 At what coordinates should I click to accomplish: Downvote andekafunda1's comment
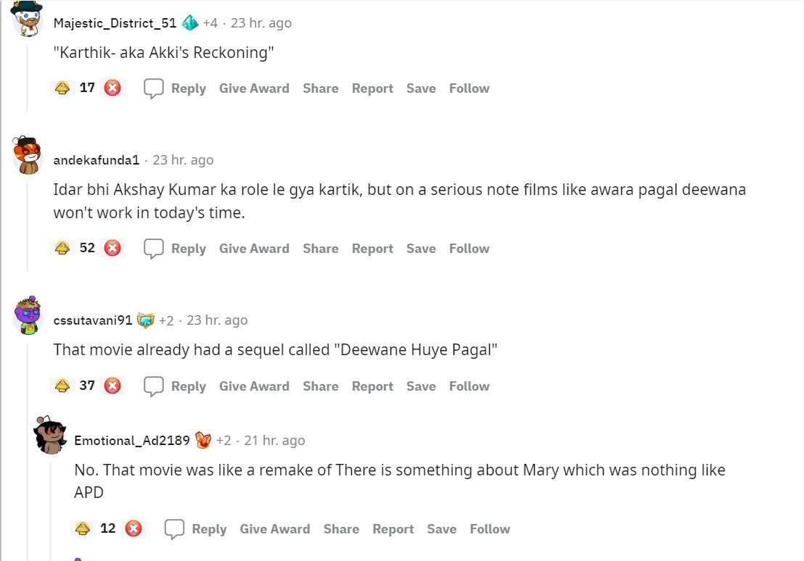[112, 248]
